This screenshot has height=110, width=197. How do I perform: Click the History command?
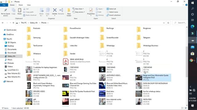100,15
